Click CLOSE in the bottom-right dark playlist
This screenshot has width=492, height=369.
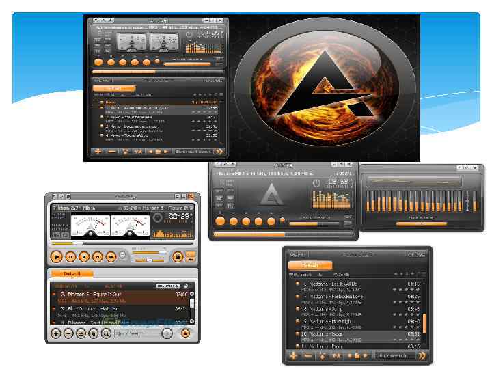click(416, 254)
